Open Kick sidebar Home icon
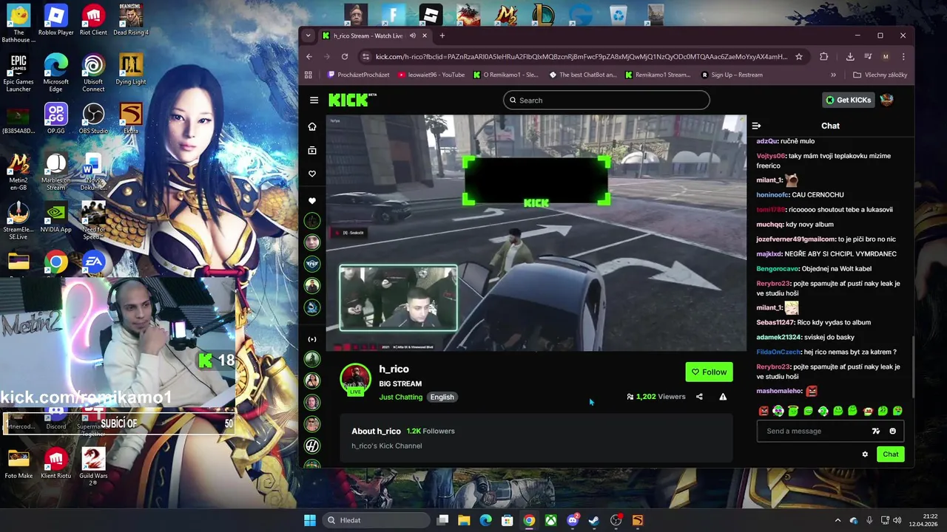The width and height of the screenshot is (947, 532). tap(312, 127)
